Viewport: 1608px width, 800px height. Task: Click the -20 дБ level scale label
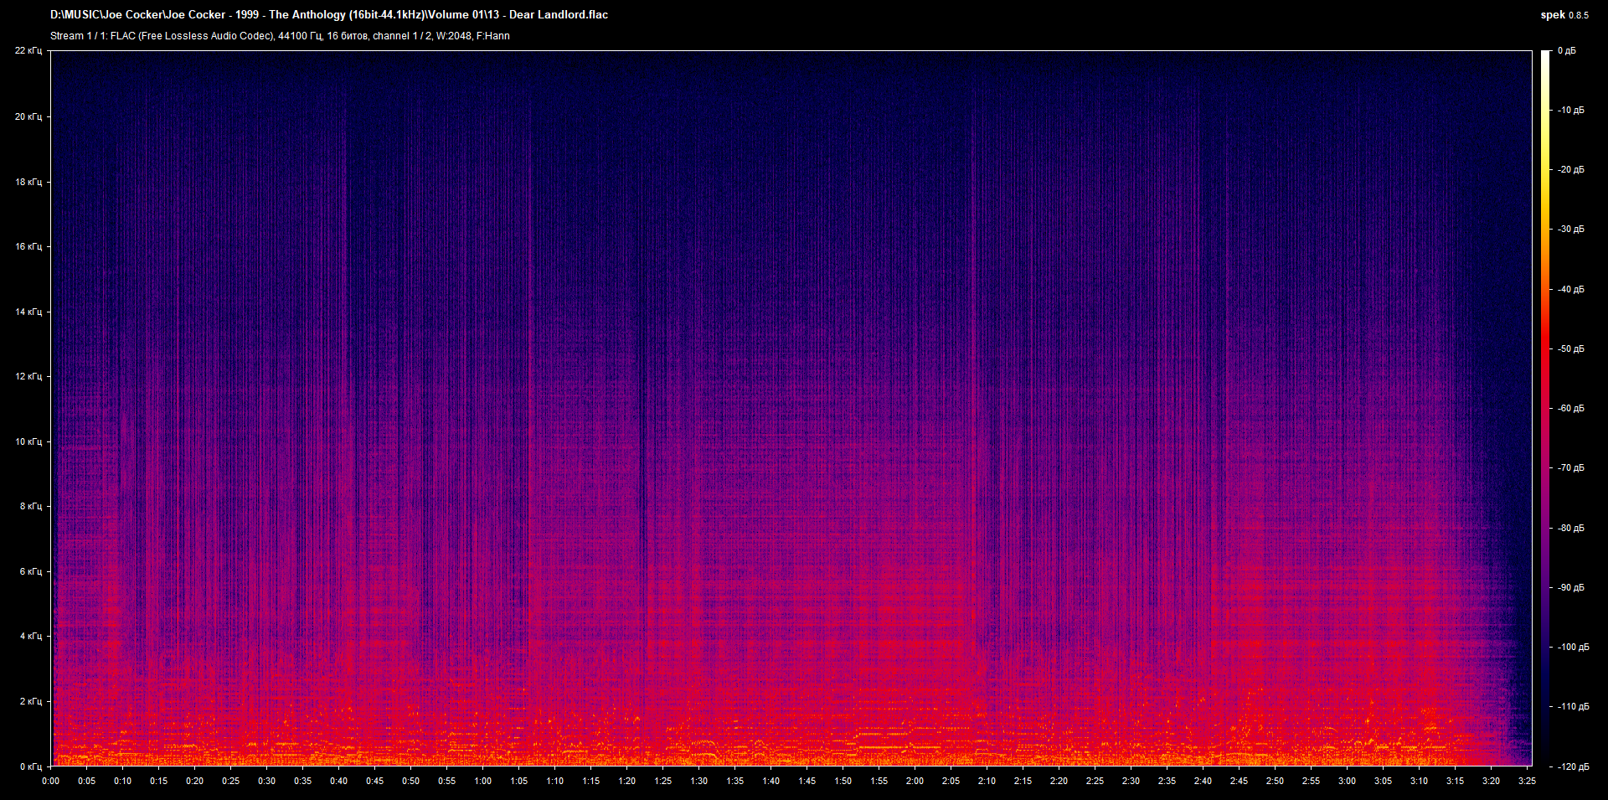[1570, 169]
